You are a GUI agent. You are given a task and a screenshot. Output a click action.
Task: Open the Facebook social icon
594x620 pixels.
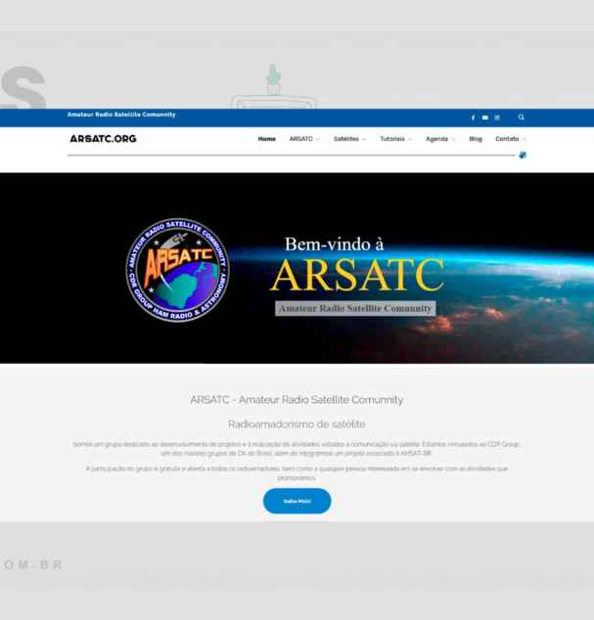473,117
